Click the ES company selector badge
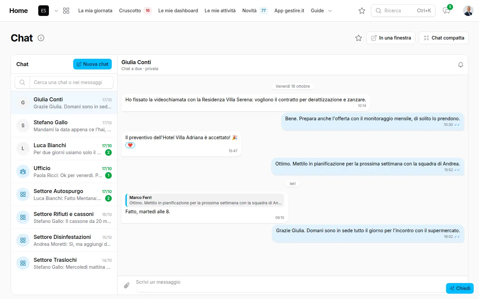Screen dimensions: 479x299 click(44, 11)
